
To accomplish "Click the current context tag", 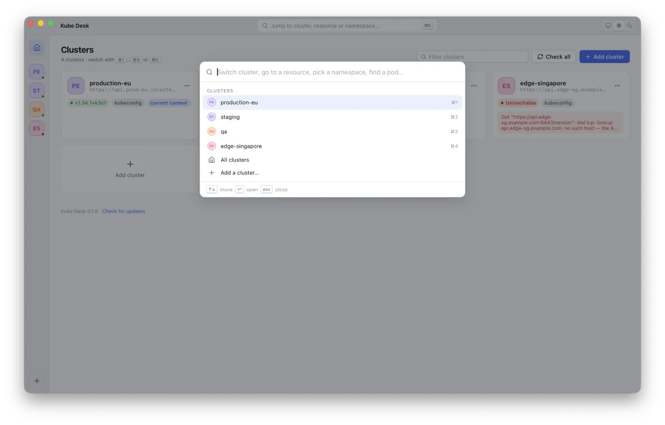I will pyautogui.click(x=168, y=103).
